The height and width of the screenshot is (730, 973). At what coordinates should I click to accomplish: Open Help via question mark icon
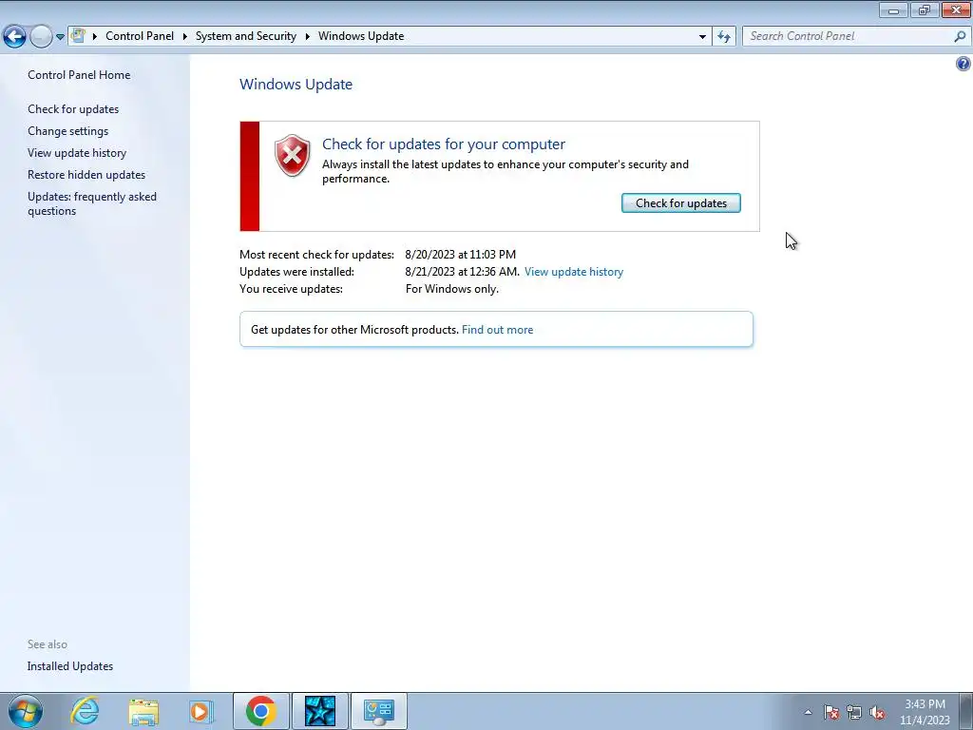click(x=963, y=64)
